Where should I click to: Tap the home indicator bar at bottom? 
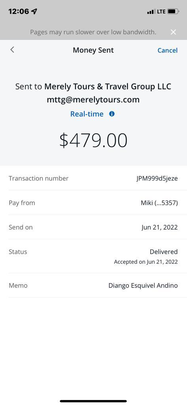(x=93, y=401)
